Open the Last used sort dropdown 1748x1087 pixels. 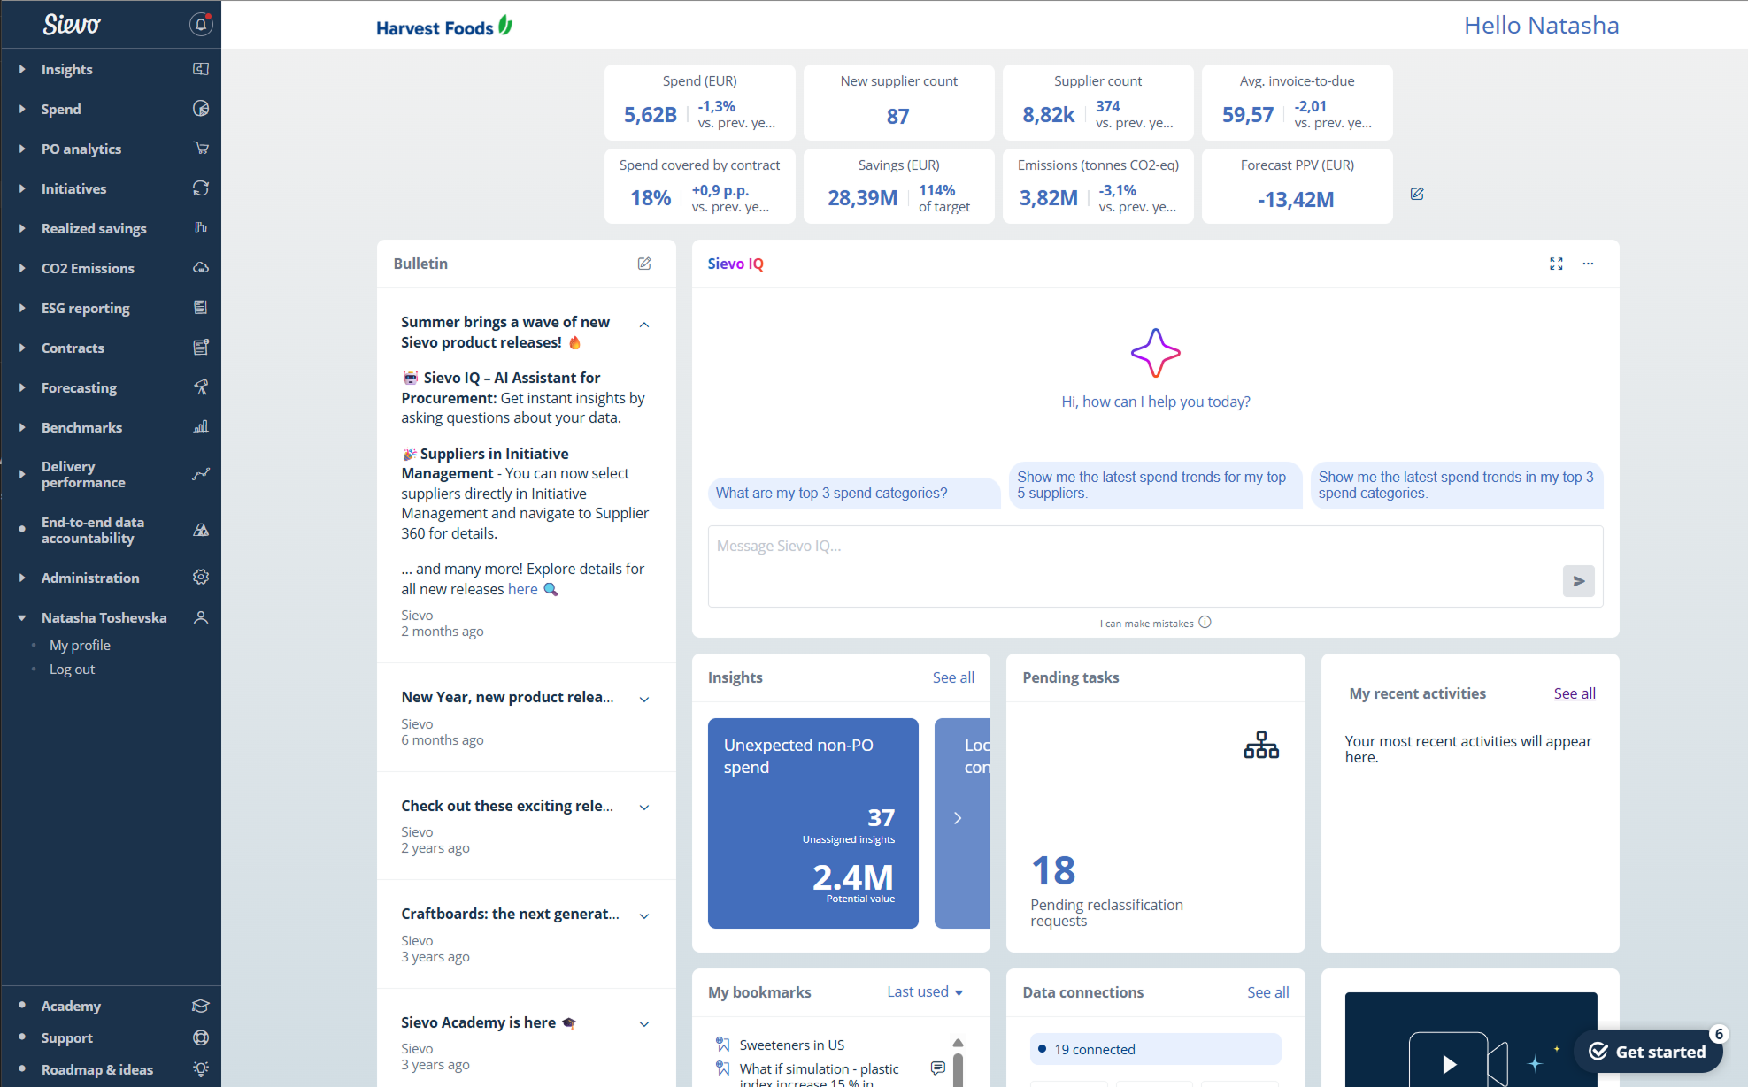pyautogui.click(x=925, y=992)
